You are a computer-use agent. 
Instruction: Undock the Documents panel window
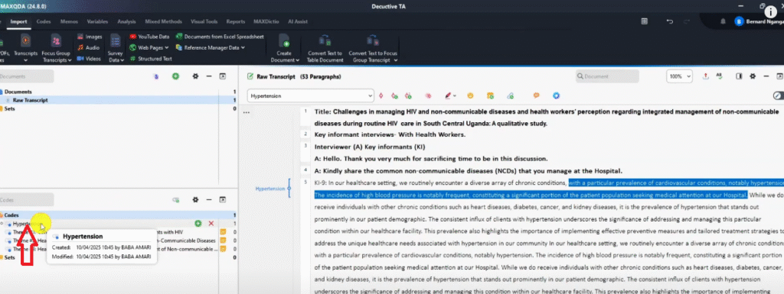(223, 76)
